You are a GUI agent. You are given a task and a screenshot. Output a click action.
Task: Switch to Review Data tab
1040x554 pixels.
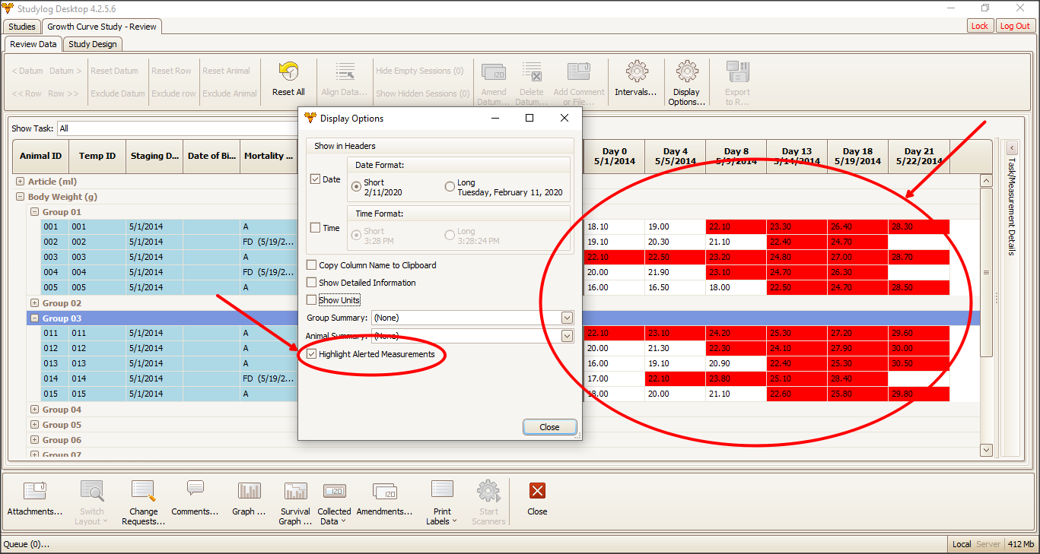33,44
